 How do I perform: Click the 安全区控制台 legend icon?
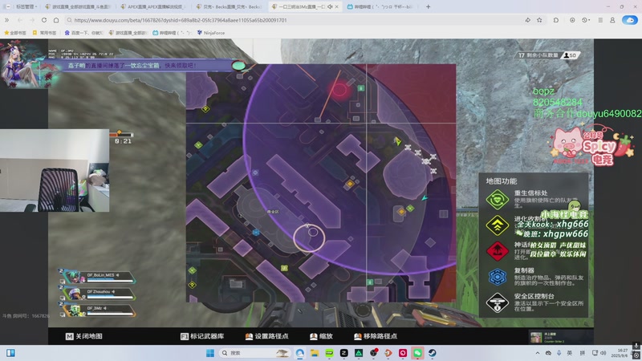498,302
